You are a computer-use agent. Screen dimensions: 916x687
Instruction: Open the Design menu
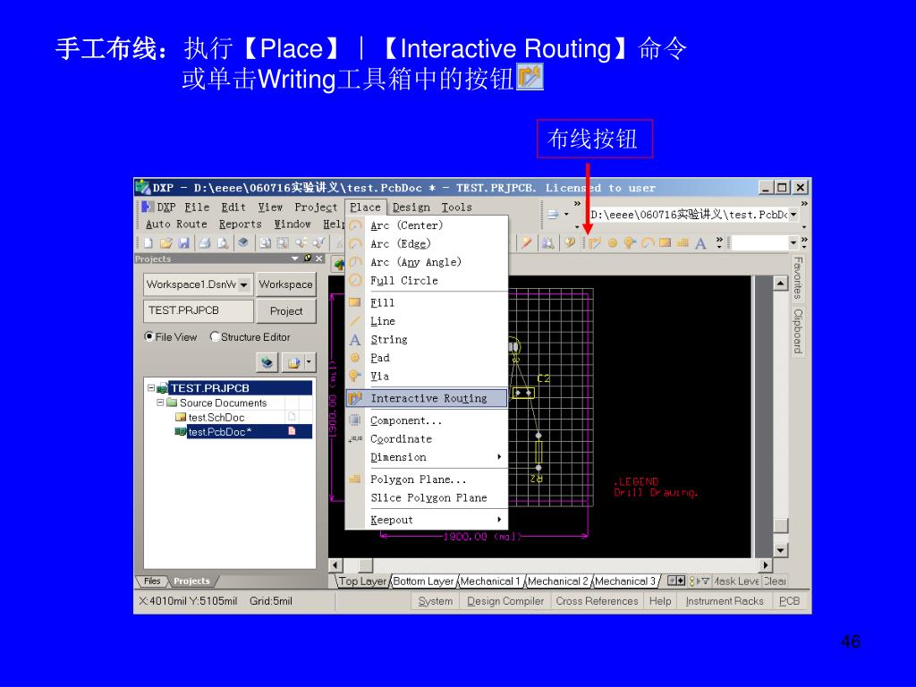click(411, 208)
